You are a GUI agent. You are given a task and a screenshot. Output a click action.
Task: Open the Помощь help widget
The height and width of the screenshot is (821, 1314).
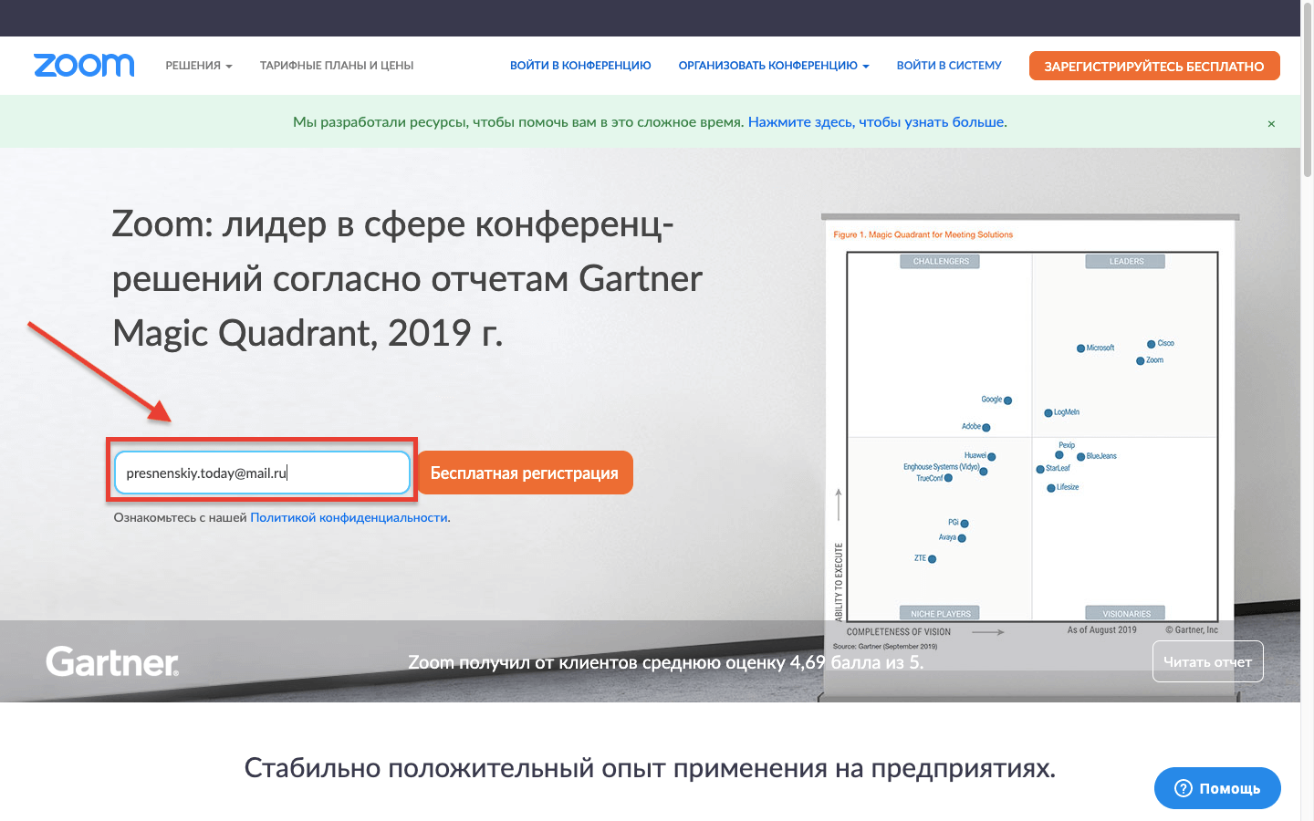click(x=1217, y=788)
